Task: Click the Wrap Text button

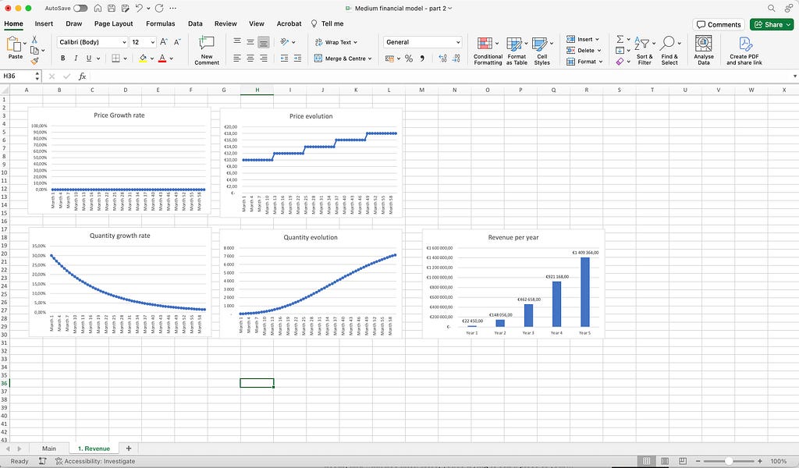Action: [336, 42]
